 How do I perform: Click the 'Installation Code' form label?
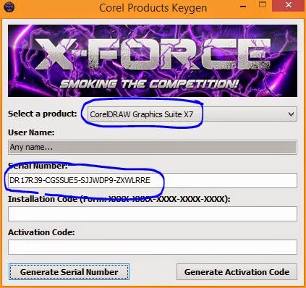pyautogui.click(x=119, y=199)
